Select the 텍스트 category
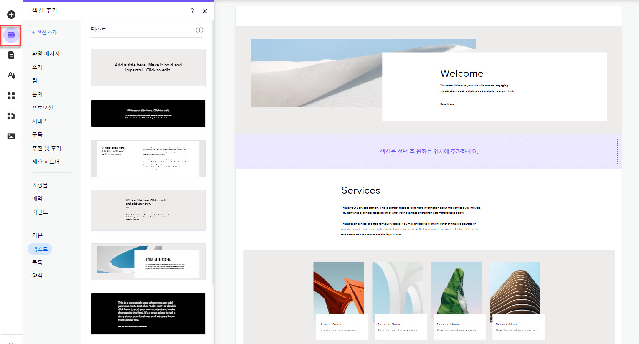 point(40,249)
